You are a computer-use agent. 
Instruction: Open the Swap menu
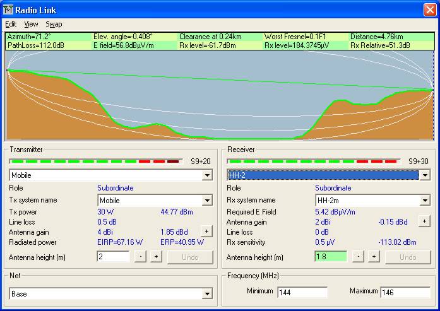54,25
